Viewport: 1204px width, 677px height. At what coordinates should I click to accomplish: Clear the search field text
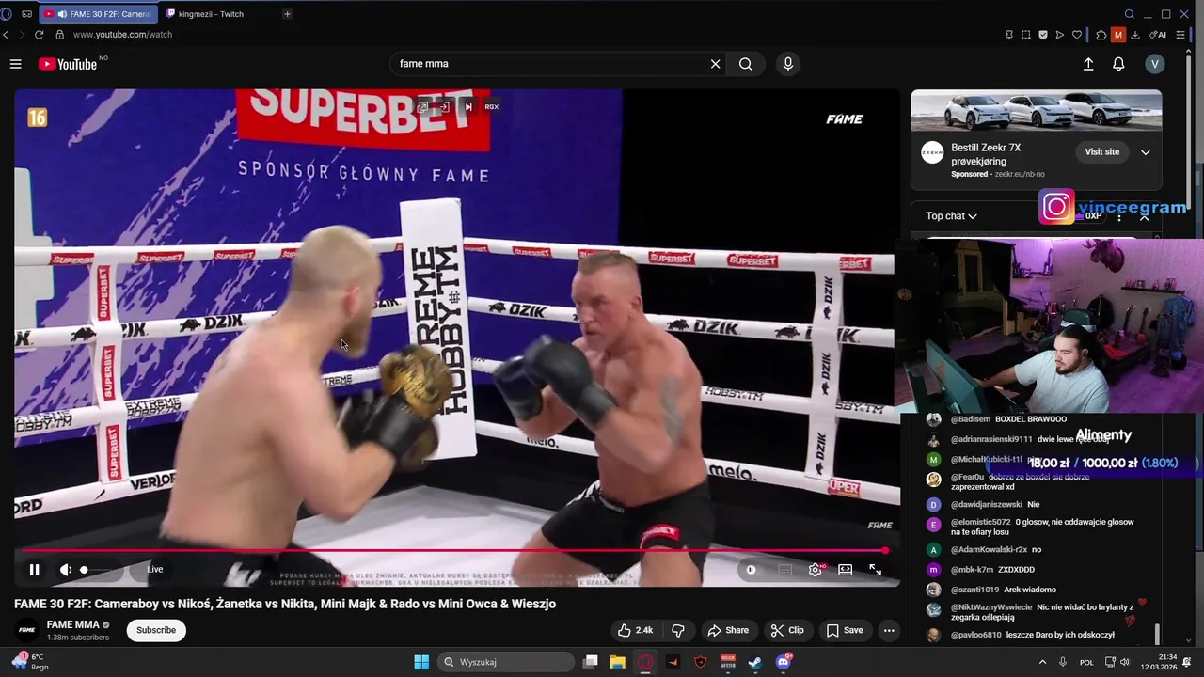point(715,64)
